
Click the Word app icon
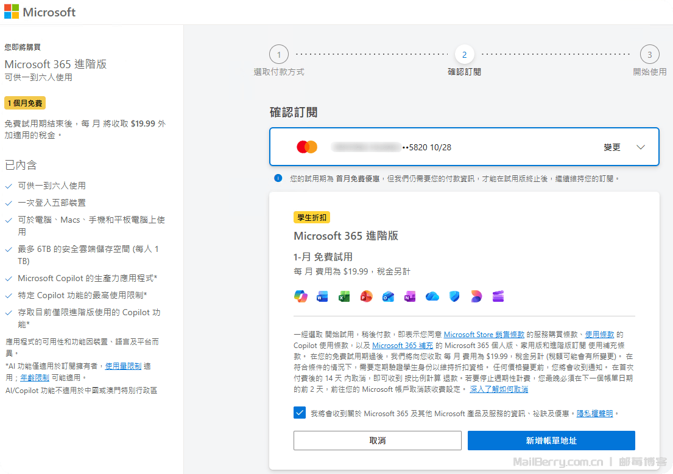tap(322, 296)
